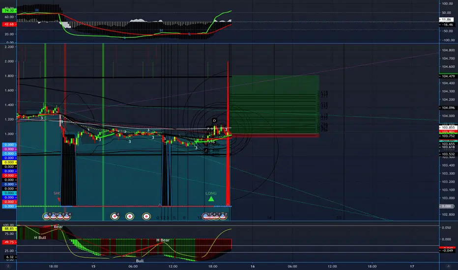
Task: Click the Z button beside the time axis
Action: pos(8,266)
